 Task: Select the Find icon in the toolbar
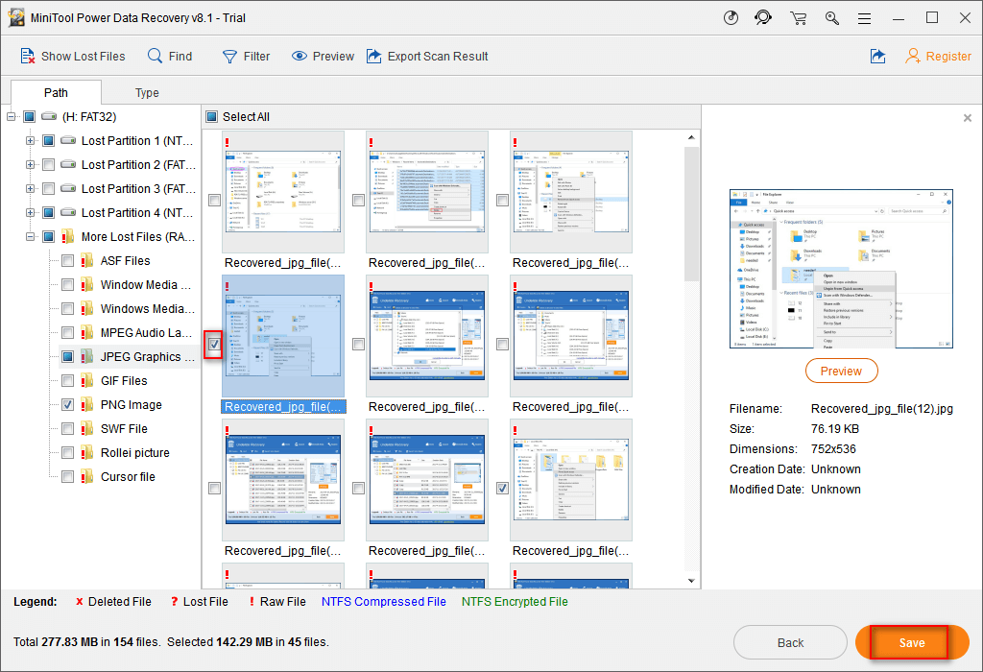(170, 56)
